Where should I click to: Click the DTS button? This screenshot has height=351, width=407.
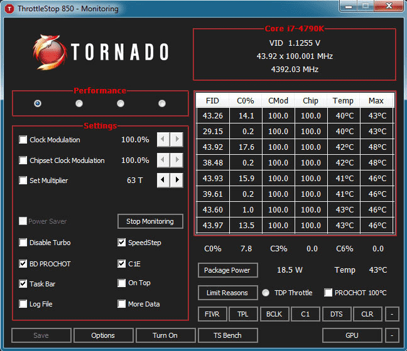point(337,314)
